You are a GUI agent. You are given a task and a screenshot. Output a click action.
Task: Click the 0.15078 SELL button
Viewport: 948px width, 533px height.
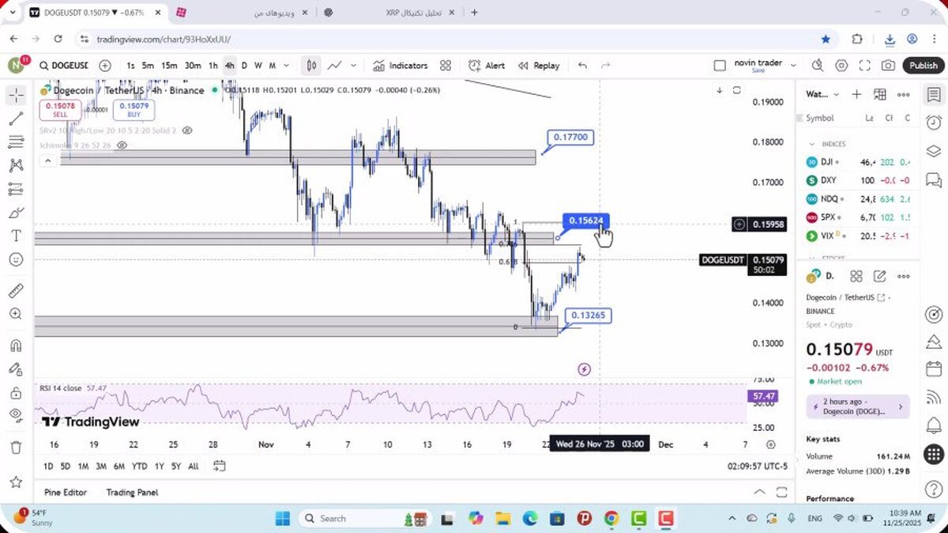tap(61, 110)
